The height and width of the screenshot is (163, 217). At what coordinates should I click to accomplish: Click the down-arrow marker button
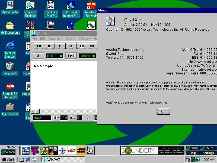tap(39, 56)
